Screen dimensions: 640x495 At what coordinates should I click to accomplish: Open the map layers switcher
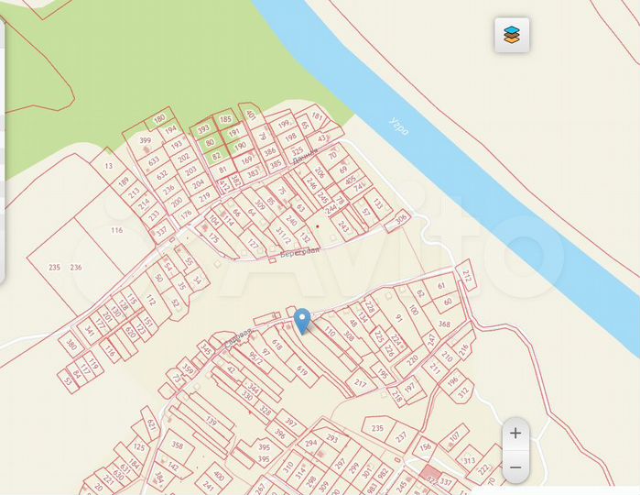pos(512,35)
